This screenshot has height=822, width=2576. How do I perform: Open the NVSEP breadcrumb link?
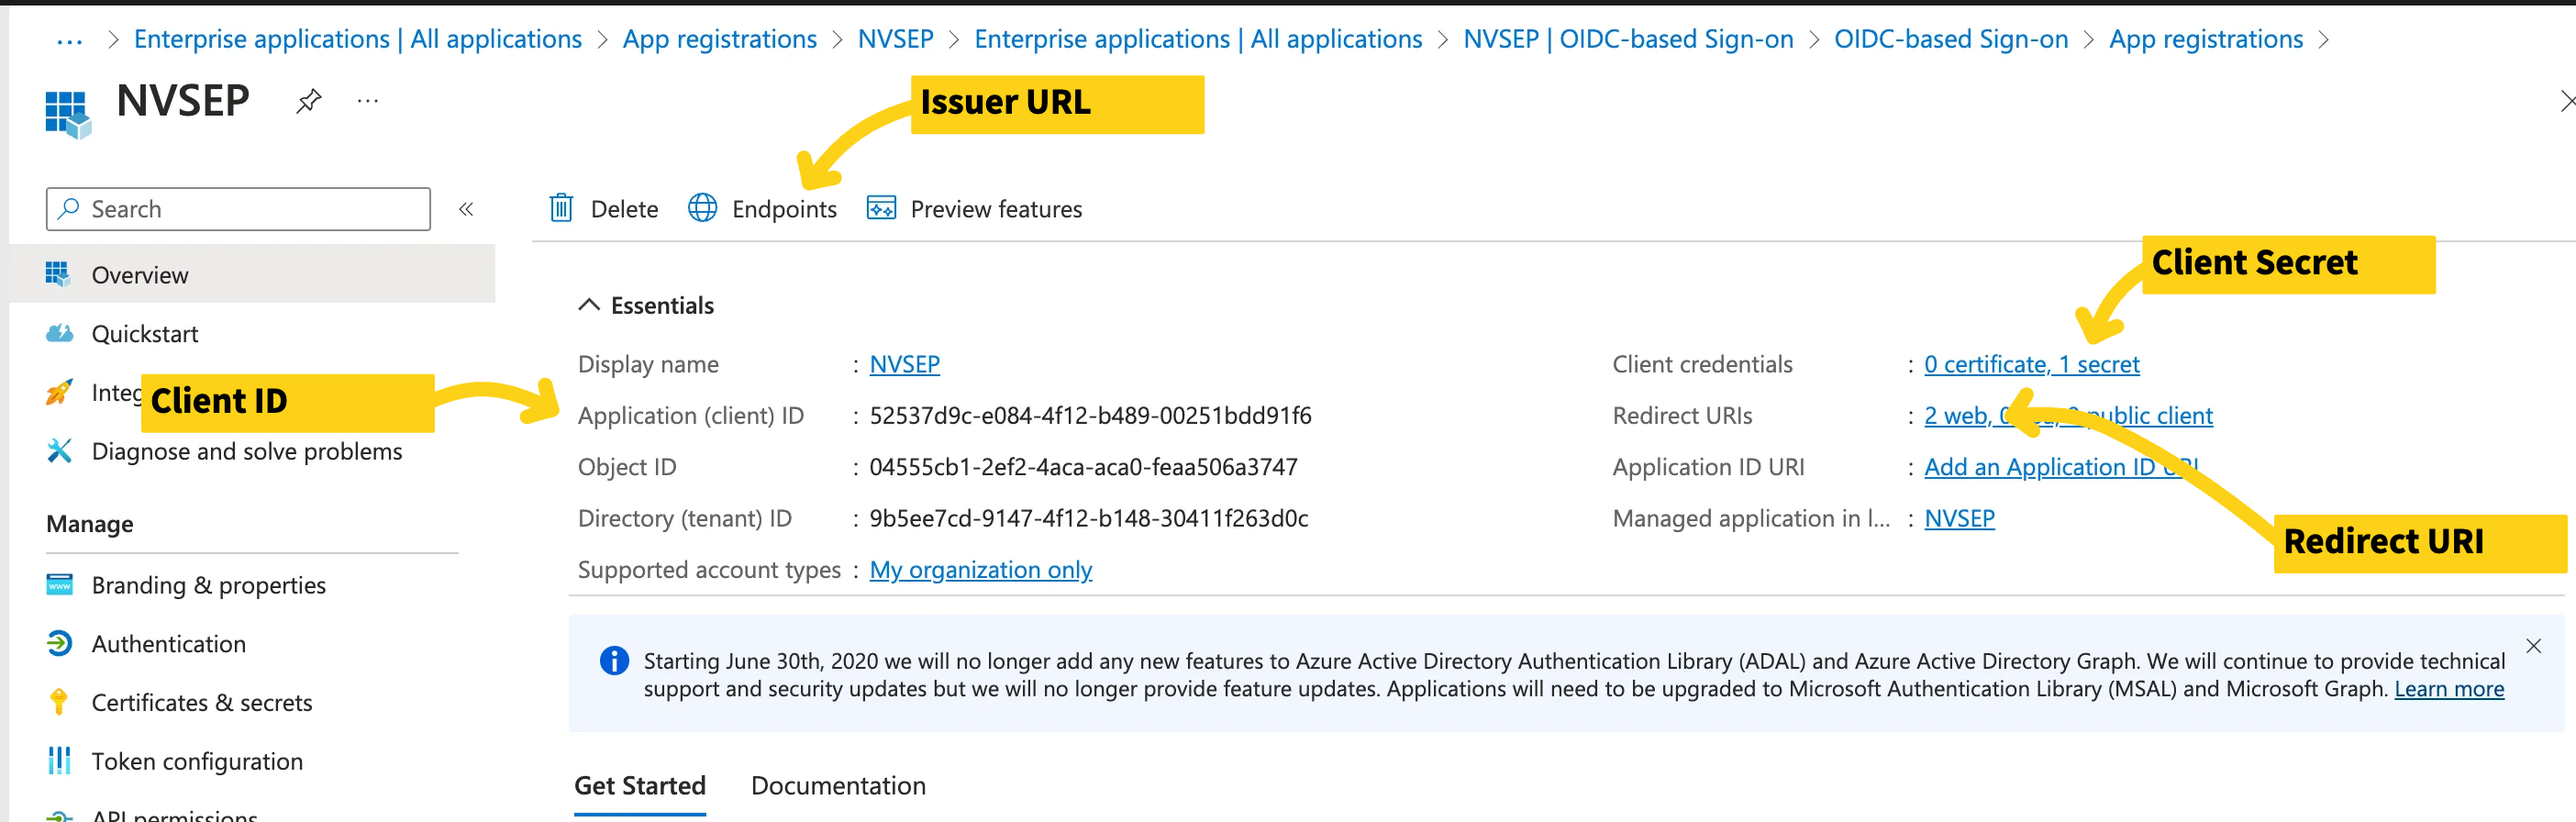click(x=895, y=39)
